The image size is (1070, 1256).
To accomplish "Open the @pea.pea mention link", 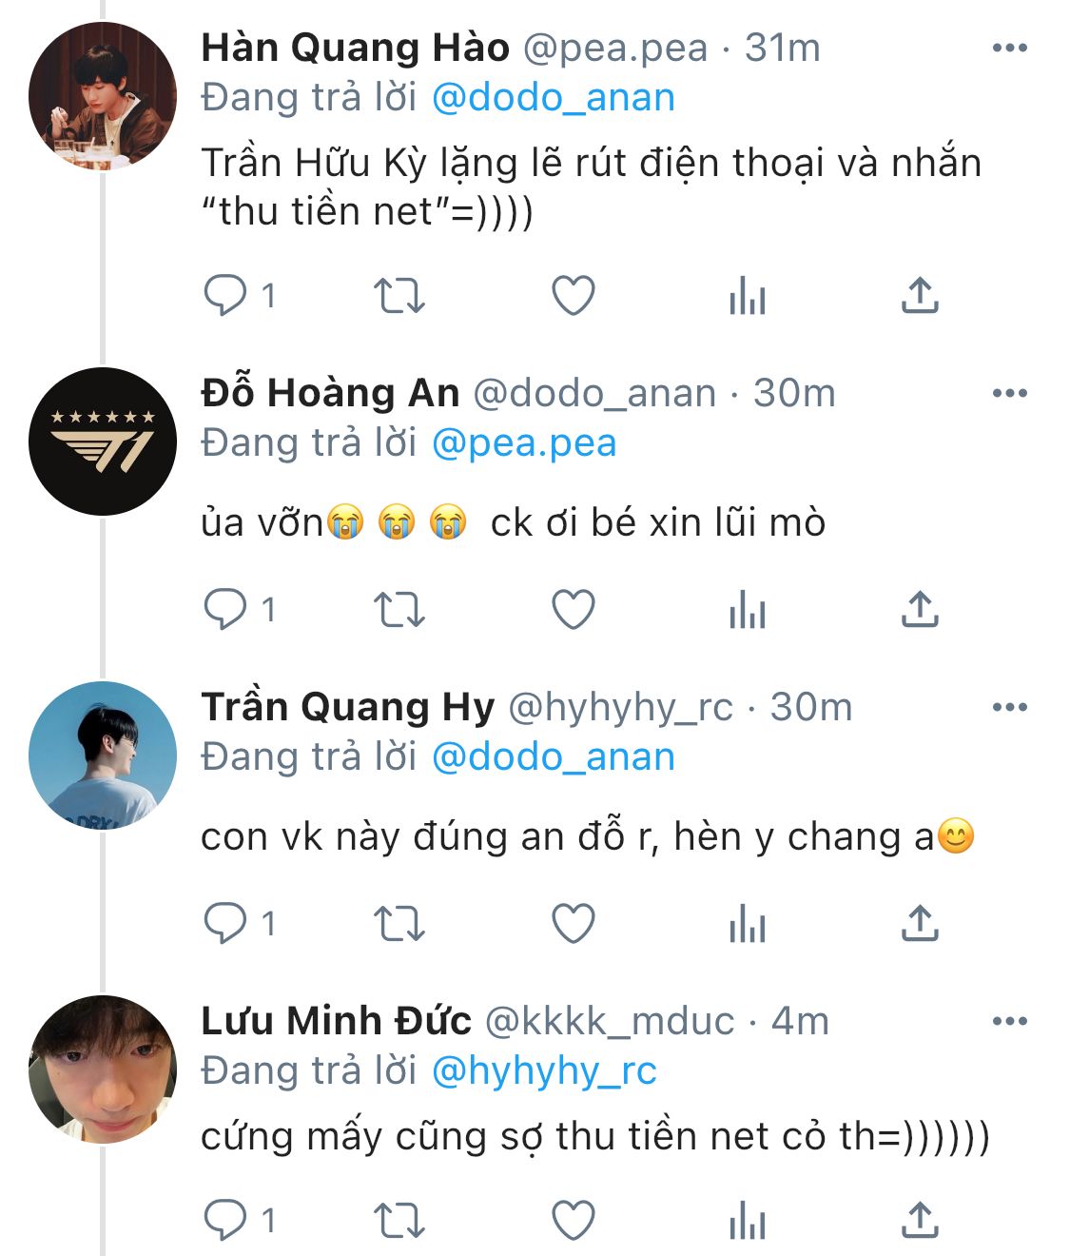I will point(524,443).
